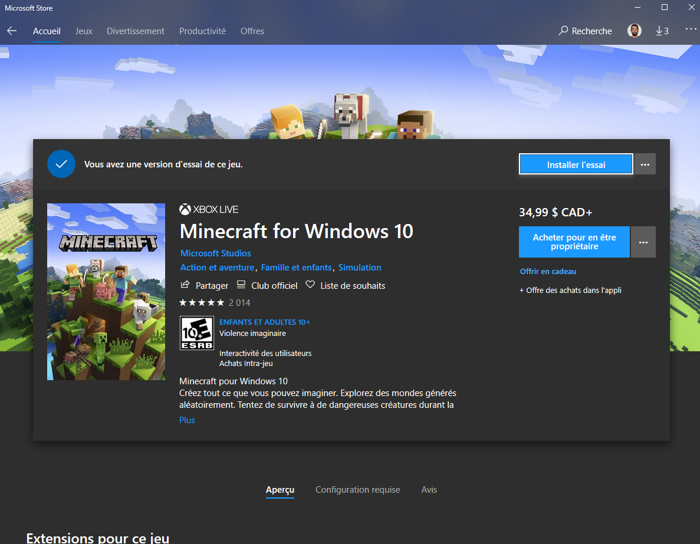This screenshot has height=544, width=700.
Task: Maximize the Microsoft Store window
Action: [664, 8]
